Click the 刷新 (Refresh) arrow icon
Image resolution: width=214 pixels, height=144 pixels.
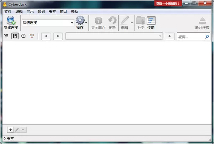pyautogui.click(x=112, y=21)
